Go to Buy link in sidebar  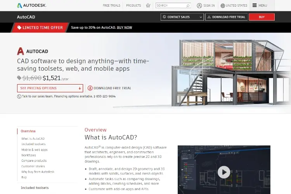pyautogui.click(x=24, y=177)
